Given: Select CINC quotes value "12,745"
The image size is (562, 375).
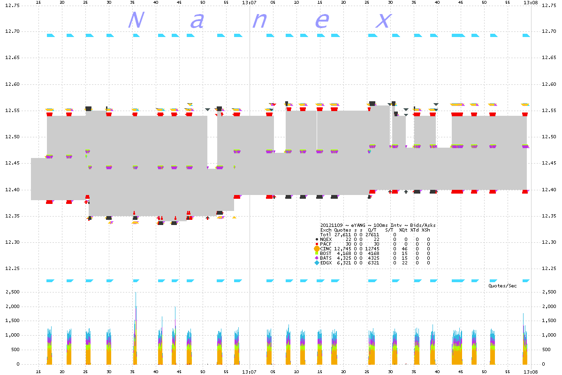Looking at the screenshot, I should click(342, 248).
